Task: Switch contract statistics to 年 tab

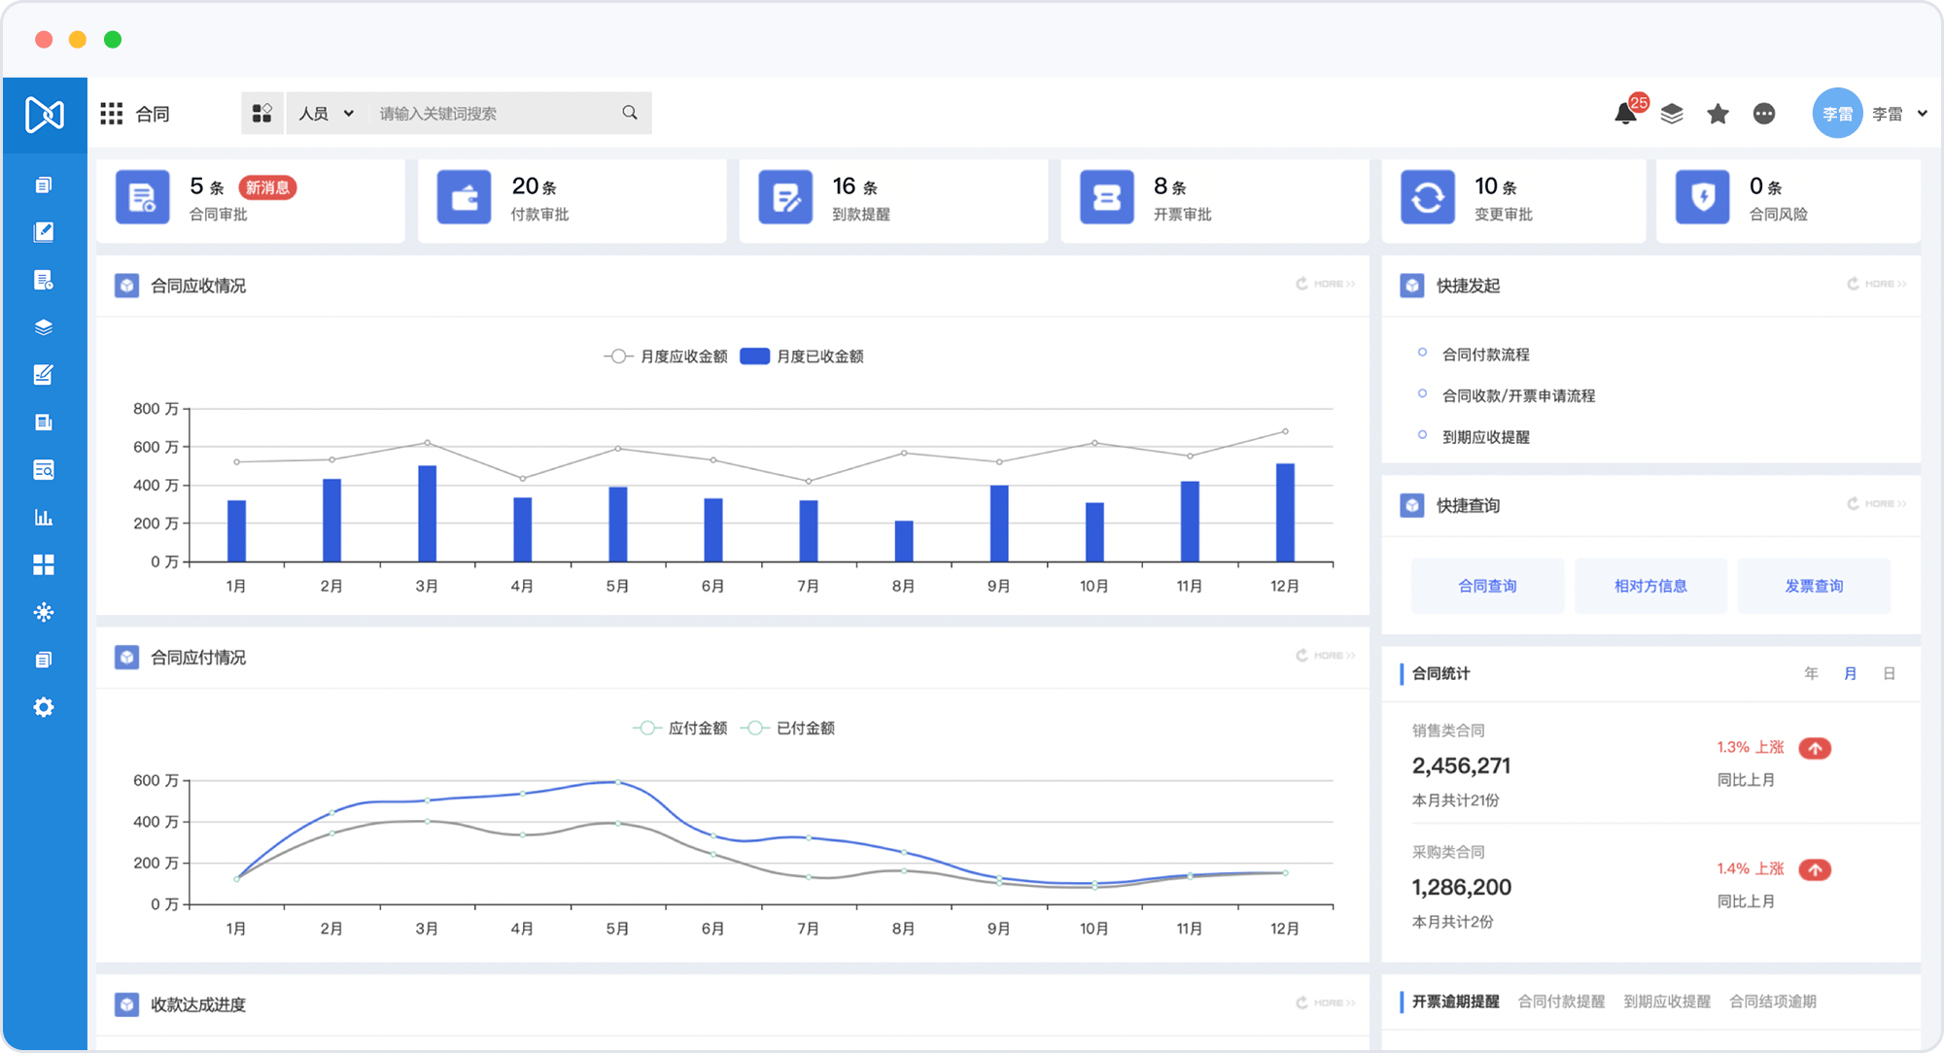Action: coord(1811,673)
